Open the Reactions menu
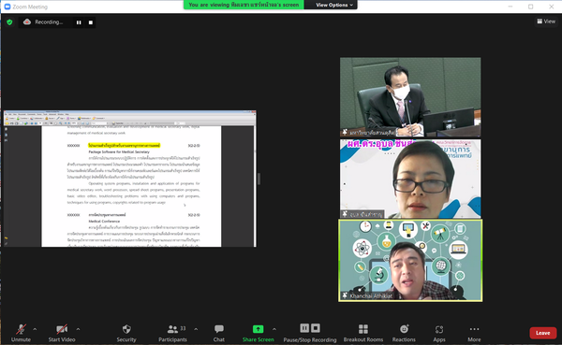 click(404, 329)
